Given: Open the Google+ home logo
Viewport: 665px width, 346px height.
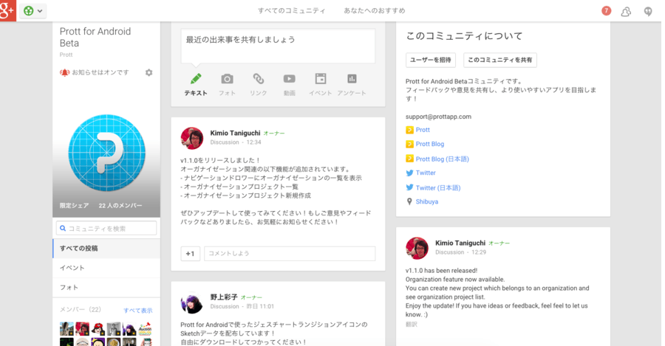Looking at the screenshot, I should pyautogui.click(x=7, y=10).
